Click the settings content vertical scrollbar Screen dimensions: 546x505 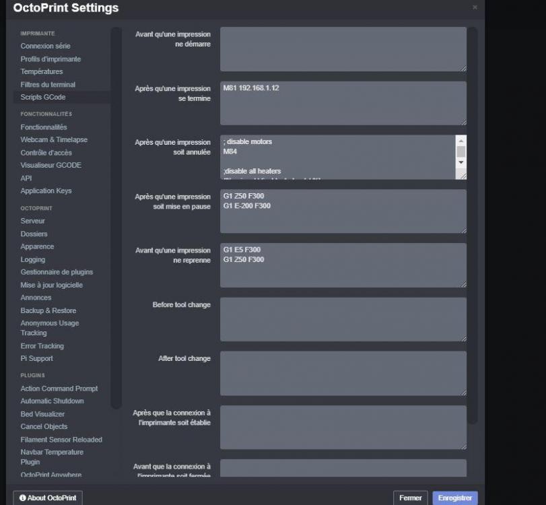[x=472, y=226]
